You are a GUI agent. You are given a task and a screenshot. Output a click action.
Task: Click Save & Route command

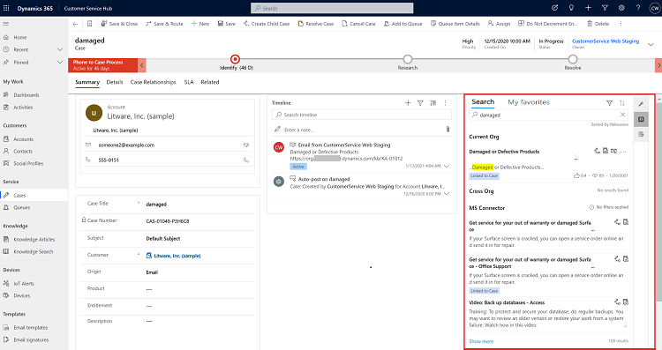click(x=164, y=24)
